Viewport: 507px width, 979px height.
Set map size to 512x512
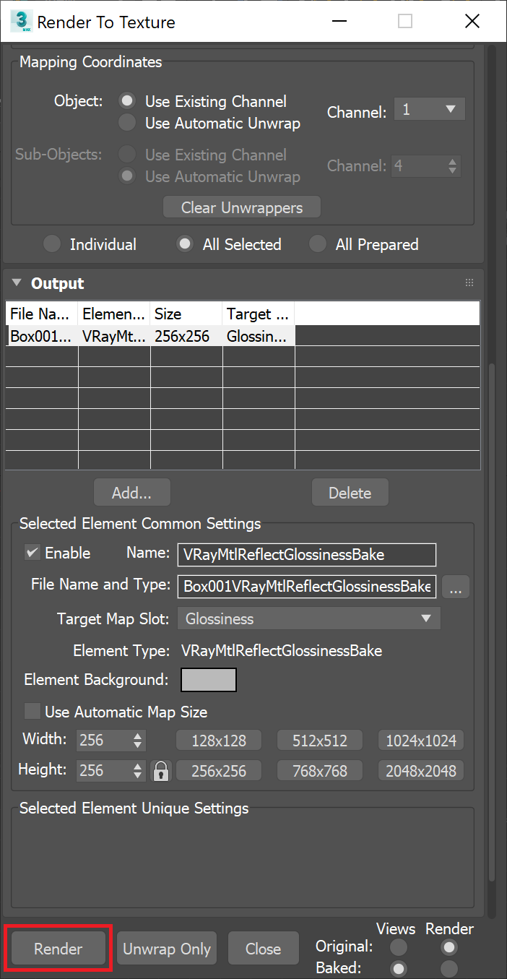(320, 741)
